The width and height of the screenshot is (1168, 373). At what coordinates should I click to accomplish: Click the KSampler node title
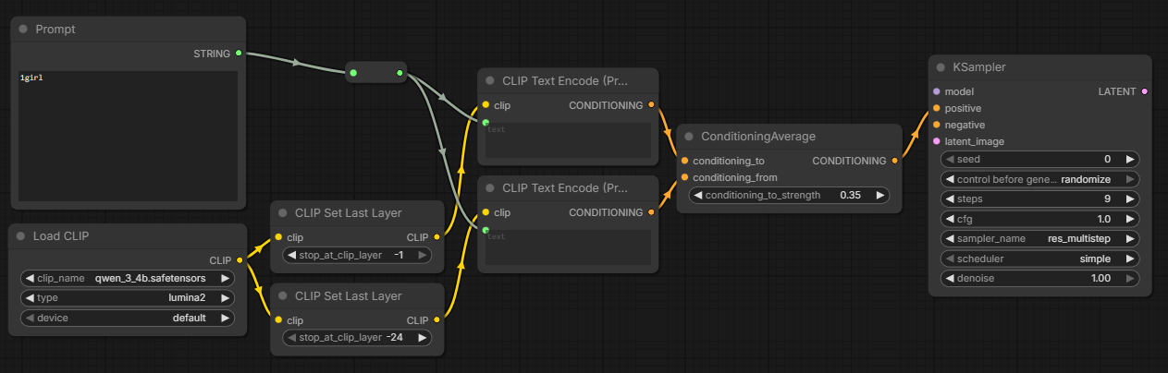[x=979, y=67]
